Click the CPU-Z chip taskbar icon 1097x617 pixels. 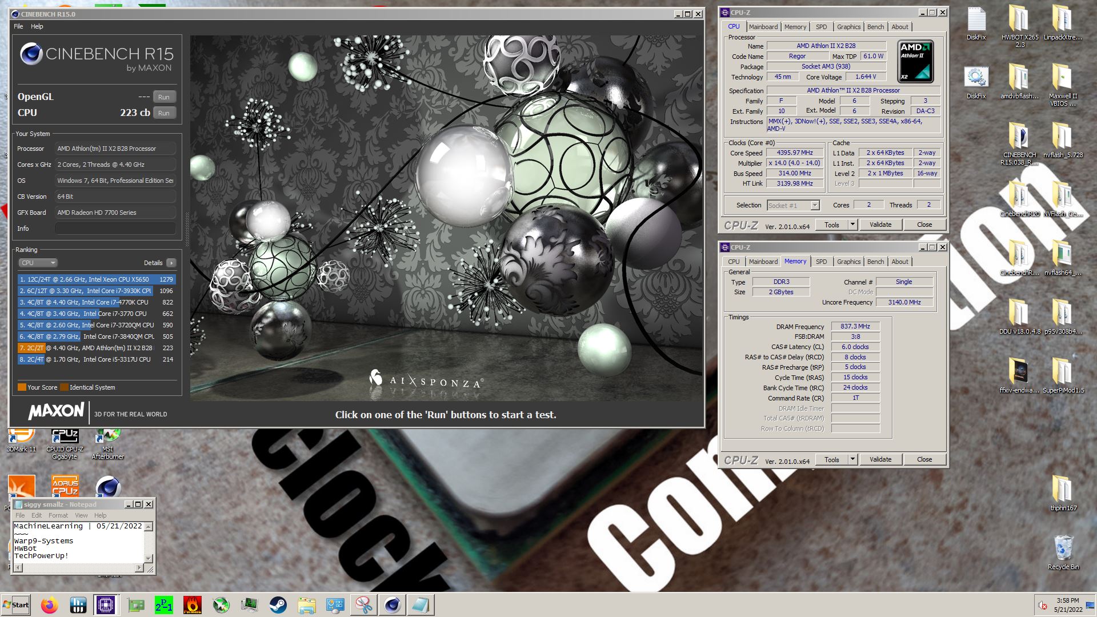coord(106,605)
